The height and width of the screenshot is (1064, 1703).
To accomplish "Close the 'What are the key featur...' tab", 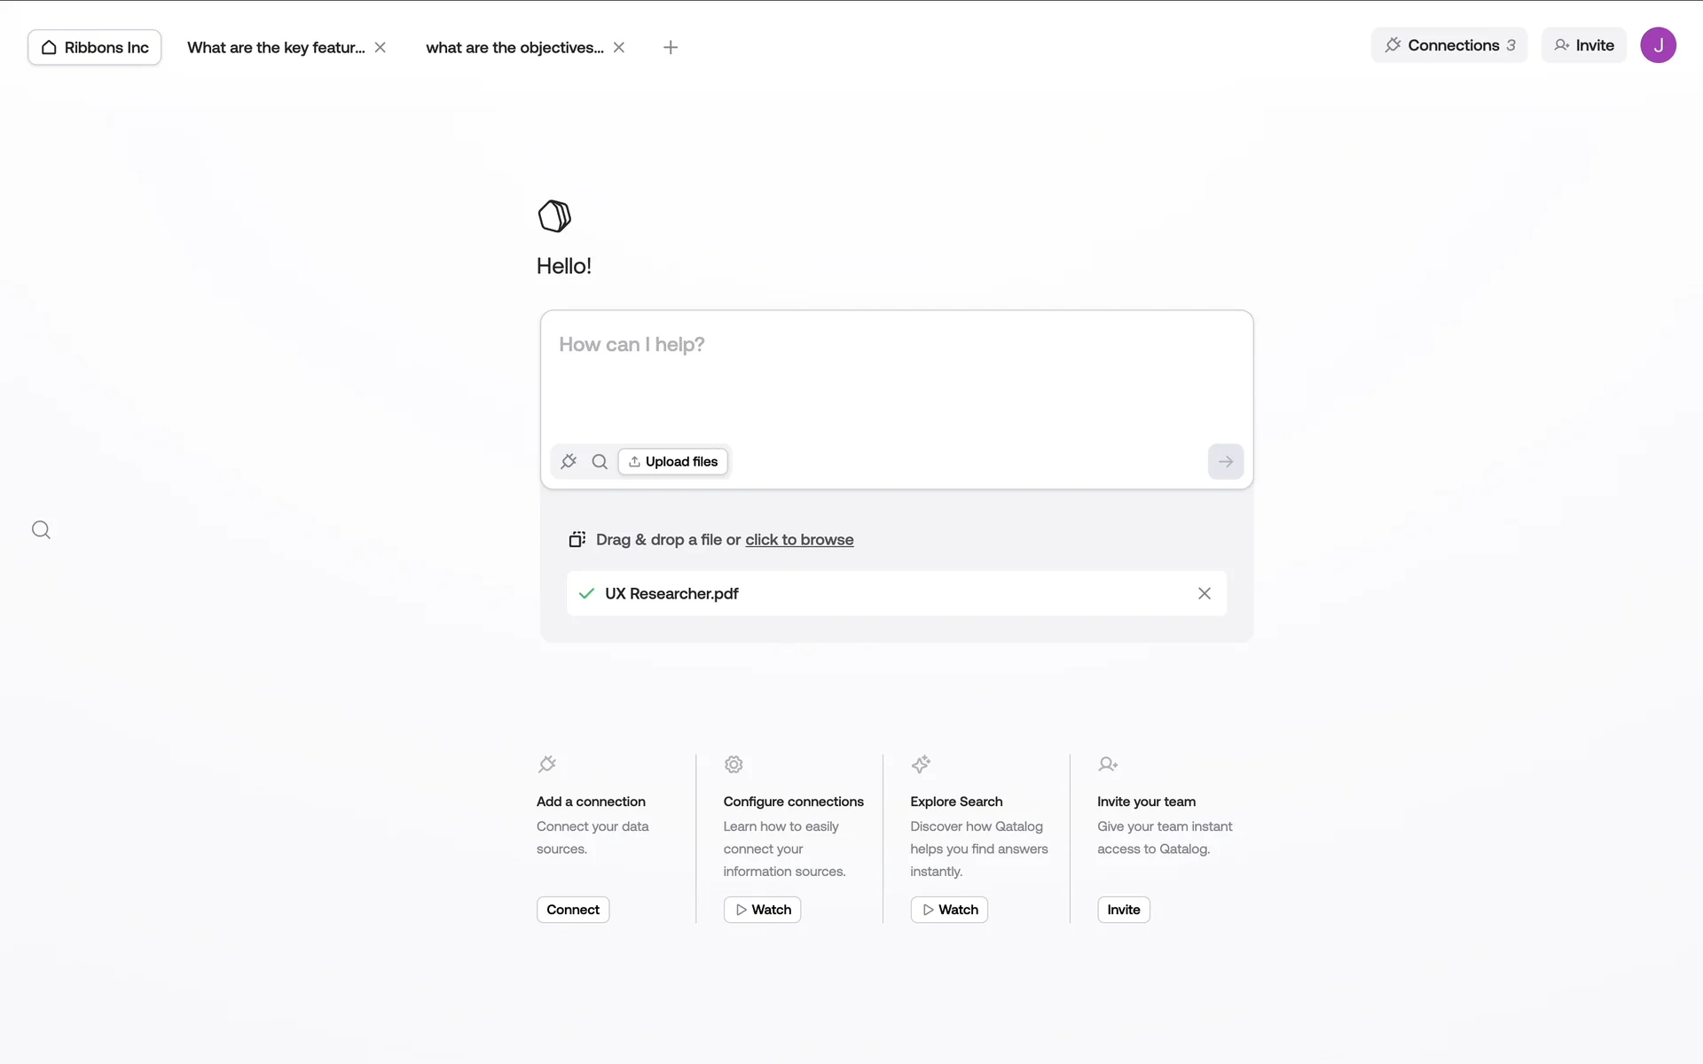I will [x=381, y=47].
